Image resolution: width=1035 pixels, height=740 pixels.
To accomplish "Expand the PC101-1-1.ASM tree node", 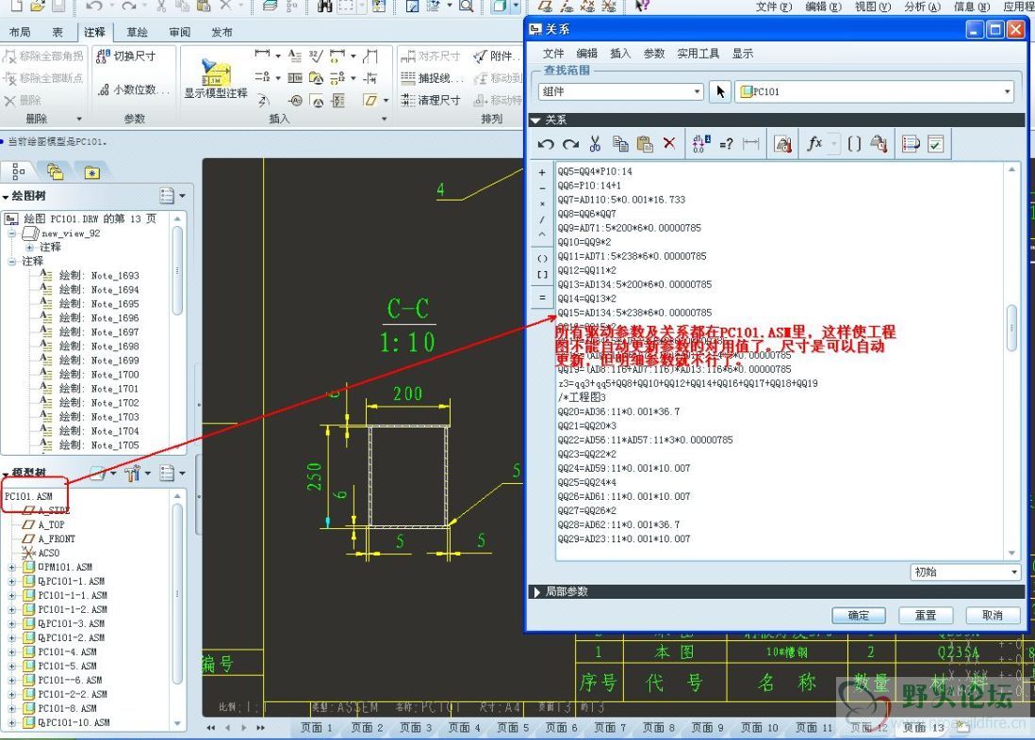I will [11, 596].
